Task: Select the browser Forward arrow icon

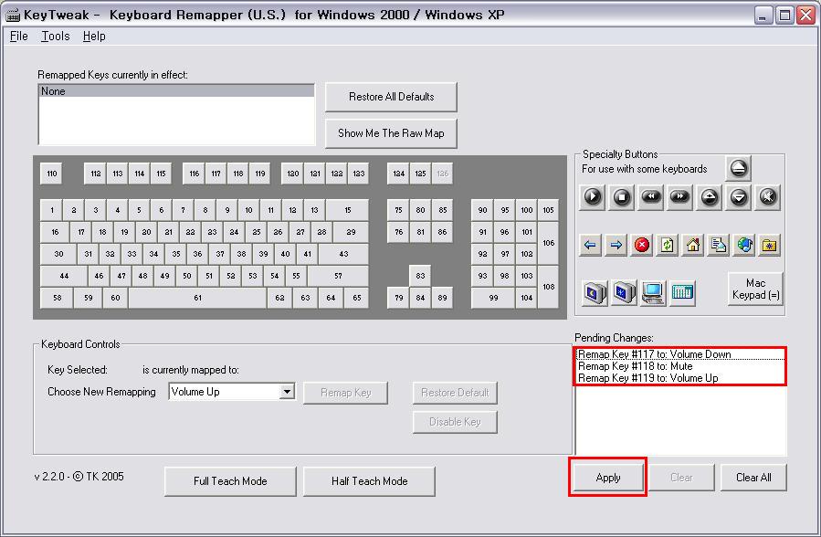Action: [x=616, y=245]
